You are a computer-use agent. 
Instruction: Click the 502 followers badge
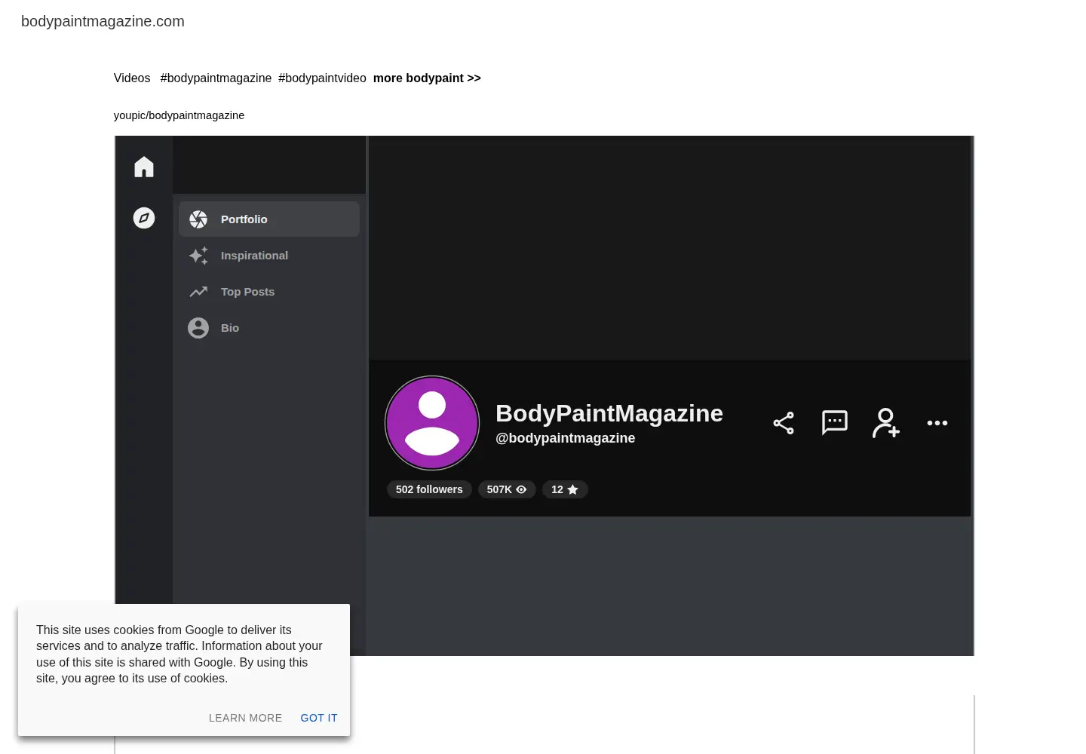[429, 489]
